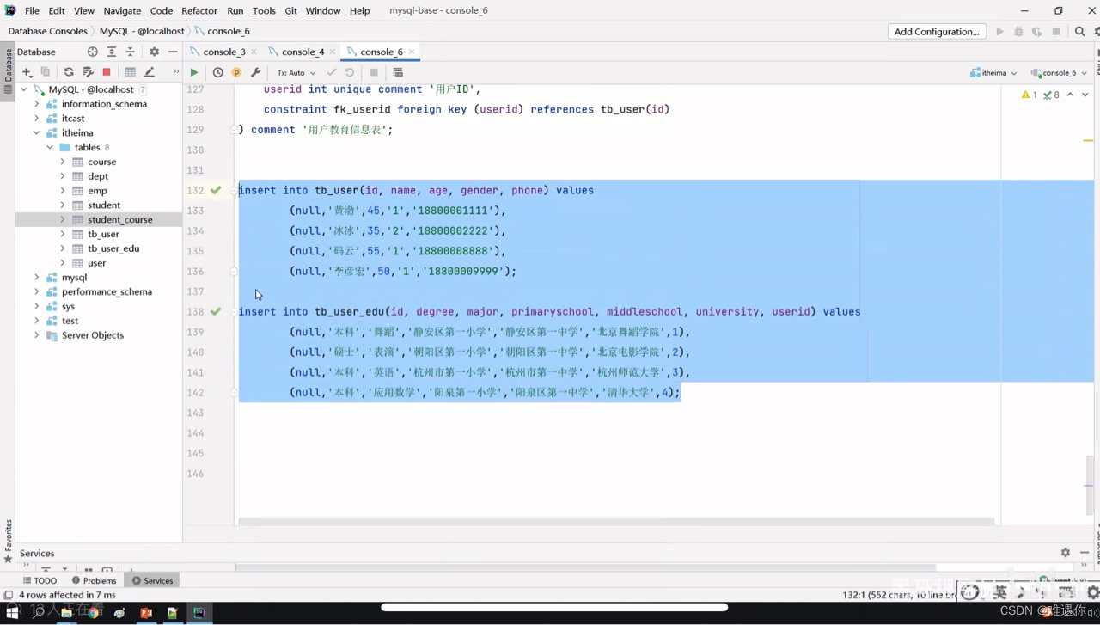Toggle in-editor results icon
Image resolution: width=1100 pixels, height=625 pixels.
pos(398,73)
